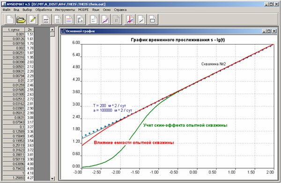Select the table cell with value 0.001
Screen dimensions: 281x183
[x=14, y=34]
